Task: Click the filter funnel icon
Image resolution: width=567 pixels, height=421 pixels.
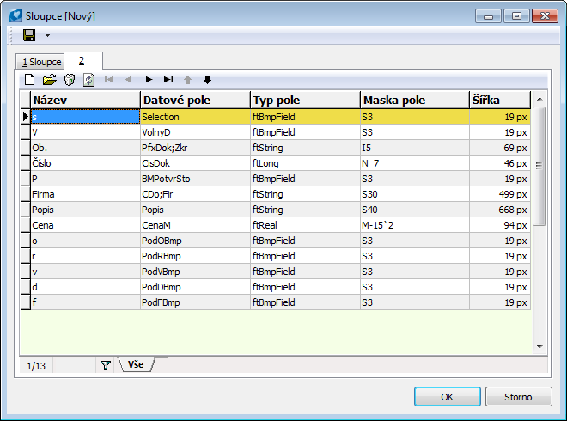Action: click(105, 365)
